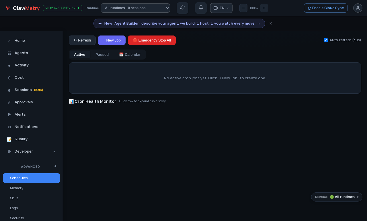Screen dimensions: 367x221
Task: Open the Developer gear icon
Action: pyautogui.click(x=9, y=151)
